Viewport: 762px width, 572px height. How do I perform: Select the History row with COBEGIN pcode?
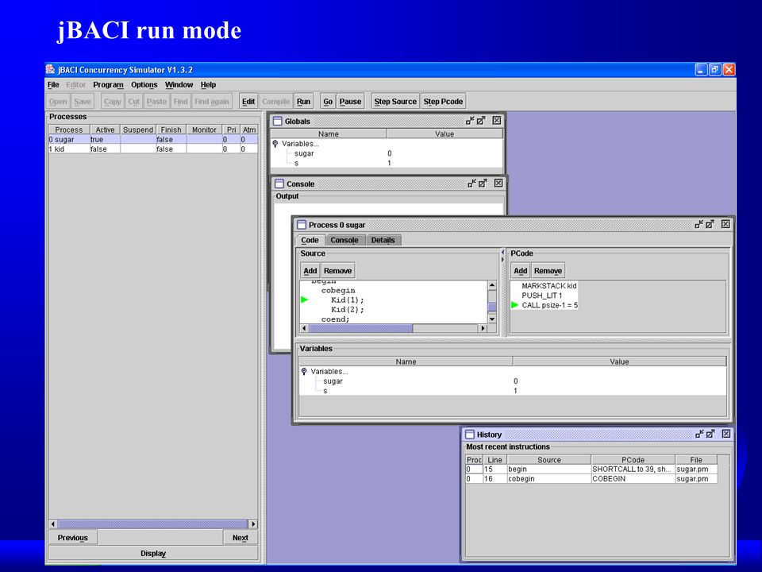click(591, 478)
